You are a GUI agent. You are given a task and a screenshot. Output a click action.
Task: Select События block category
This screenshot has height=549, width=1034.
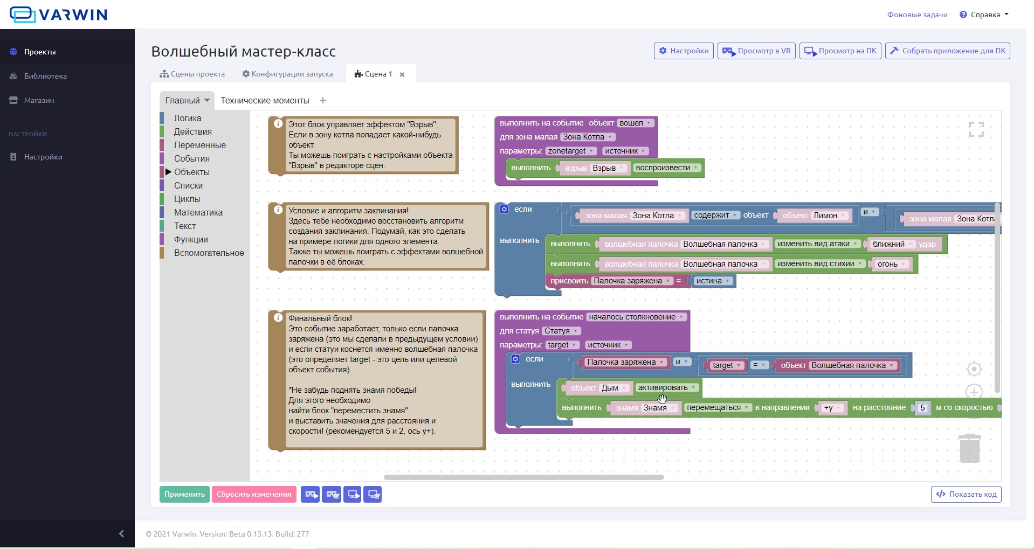pyautogui.click(x=192, y=158)
